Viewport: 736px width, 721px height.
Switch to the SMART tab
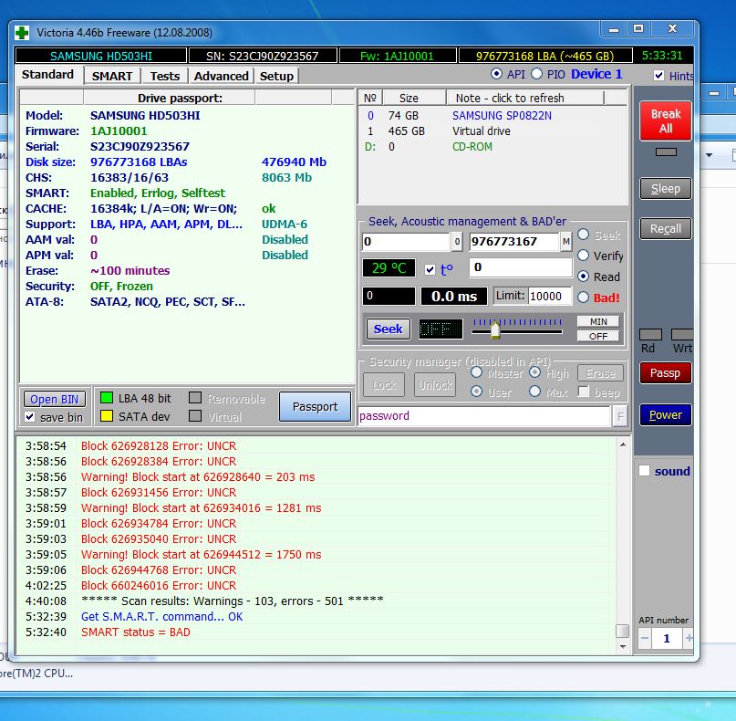(x=112, y=76)
